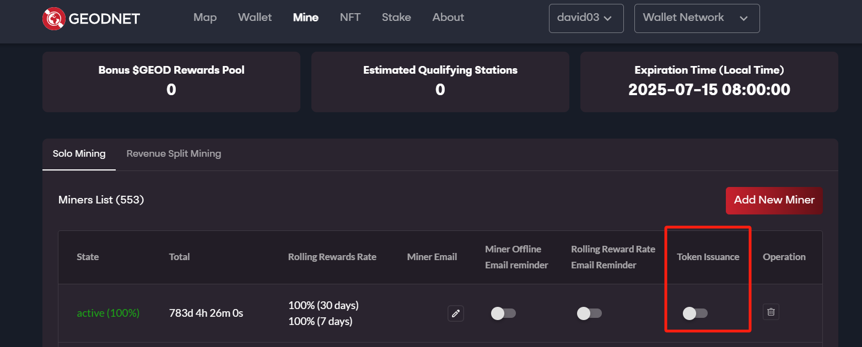
Task: Click the Bonus $GEOD Rewards Pool card
Action: pos(171,81)
